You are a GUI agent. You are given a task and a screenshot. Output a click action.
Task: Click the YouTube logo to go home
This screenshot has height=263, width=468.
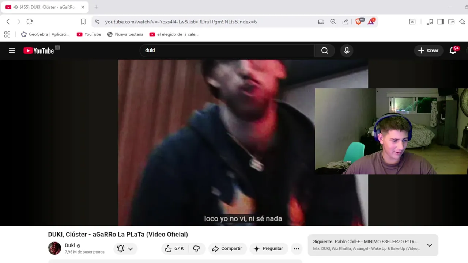point(39,51)
